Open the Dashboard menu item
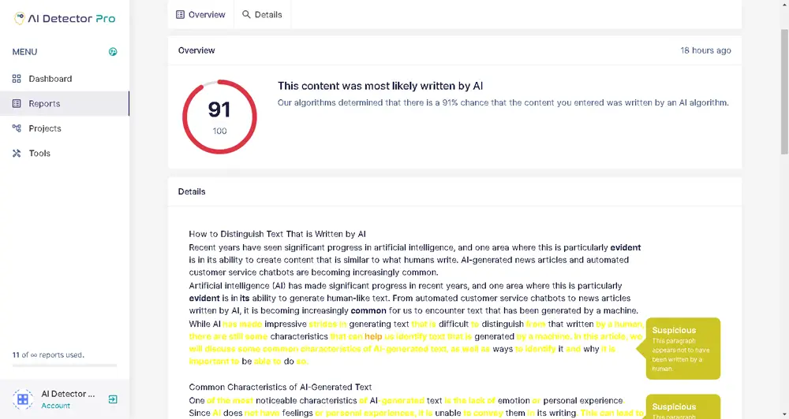Viewport: 789px width, 419px height. click(x=65, y=79)
